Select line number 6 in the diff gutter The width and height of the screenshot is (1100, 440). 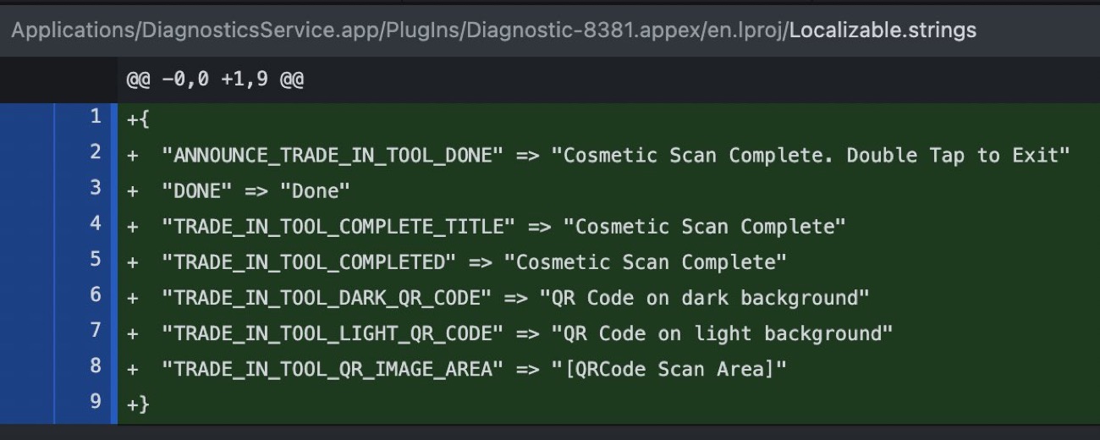(95, 294)
